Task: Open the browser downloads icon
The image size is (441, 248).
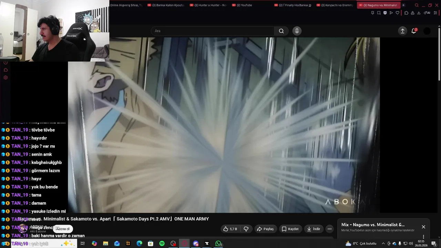Action: [419, 13]
